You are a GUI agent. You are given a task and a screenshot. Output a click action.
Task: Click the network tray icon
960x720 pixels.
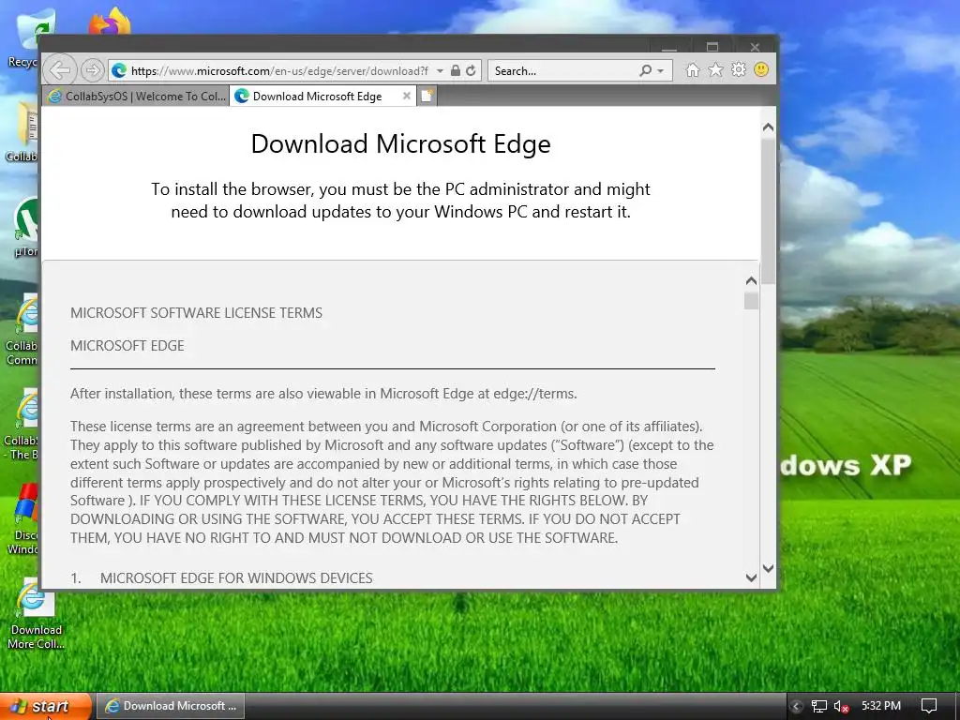click(818, 707)
